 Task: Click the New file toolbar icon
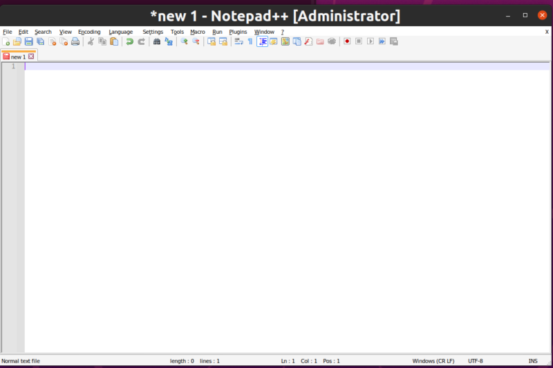6,41
